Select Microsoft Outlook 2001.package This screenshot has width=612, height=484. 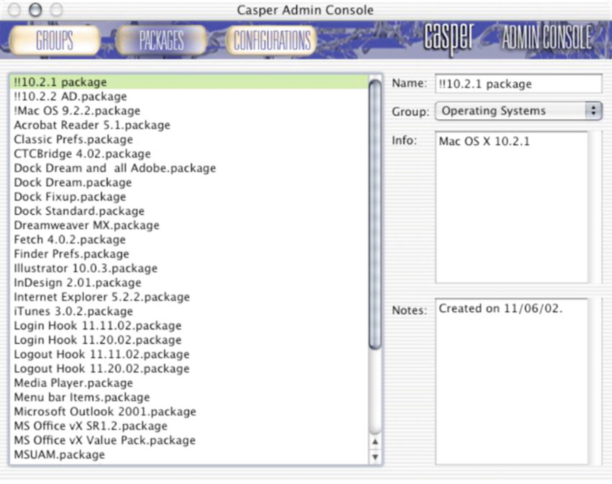coord(189,411)
